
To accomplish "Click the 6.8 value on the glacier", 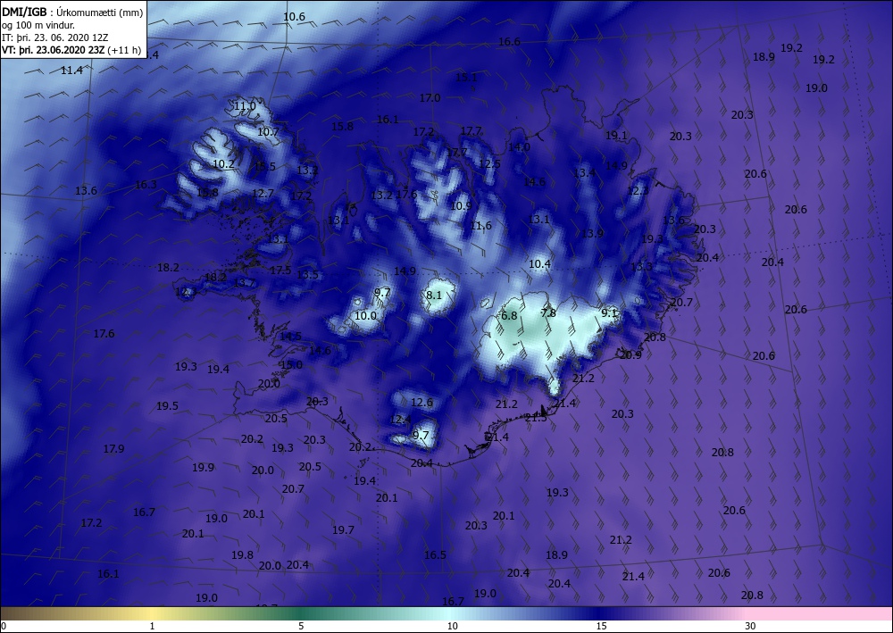I will [x=509, y=315].
